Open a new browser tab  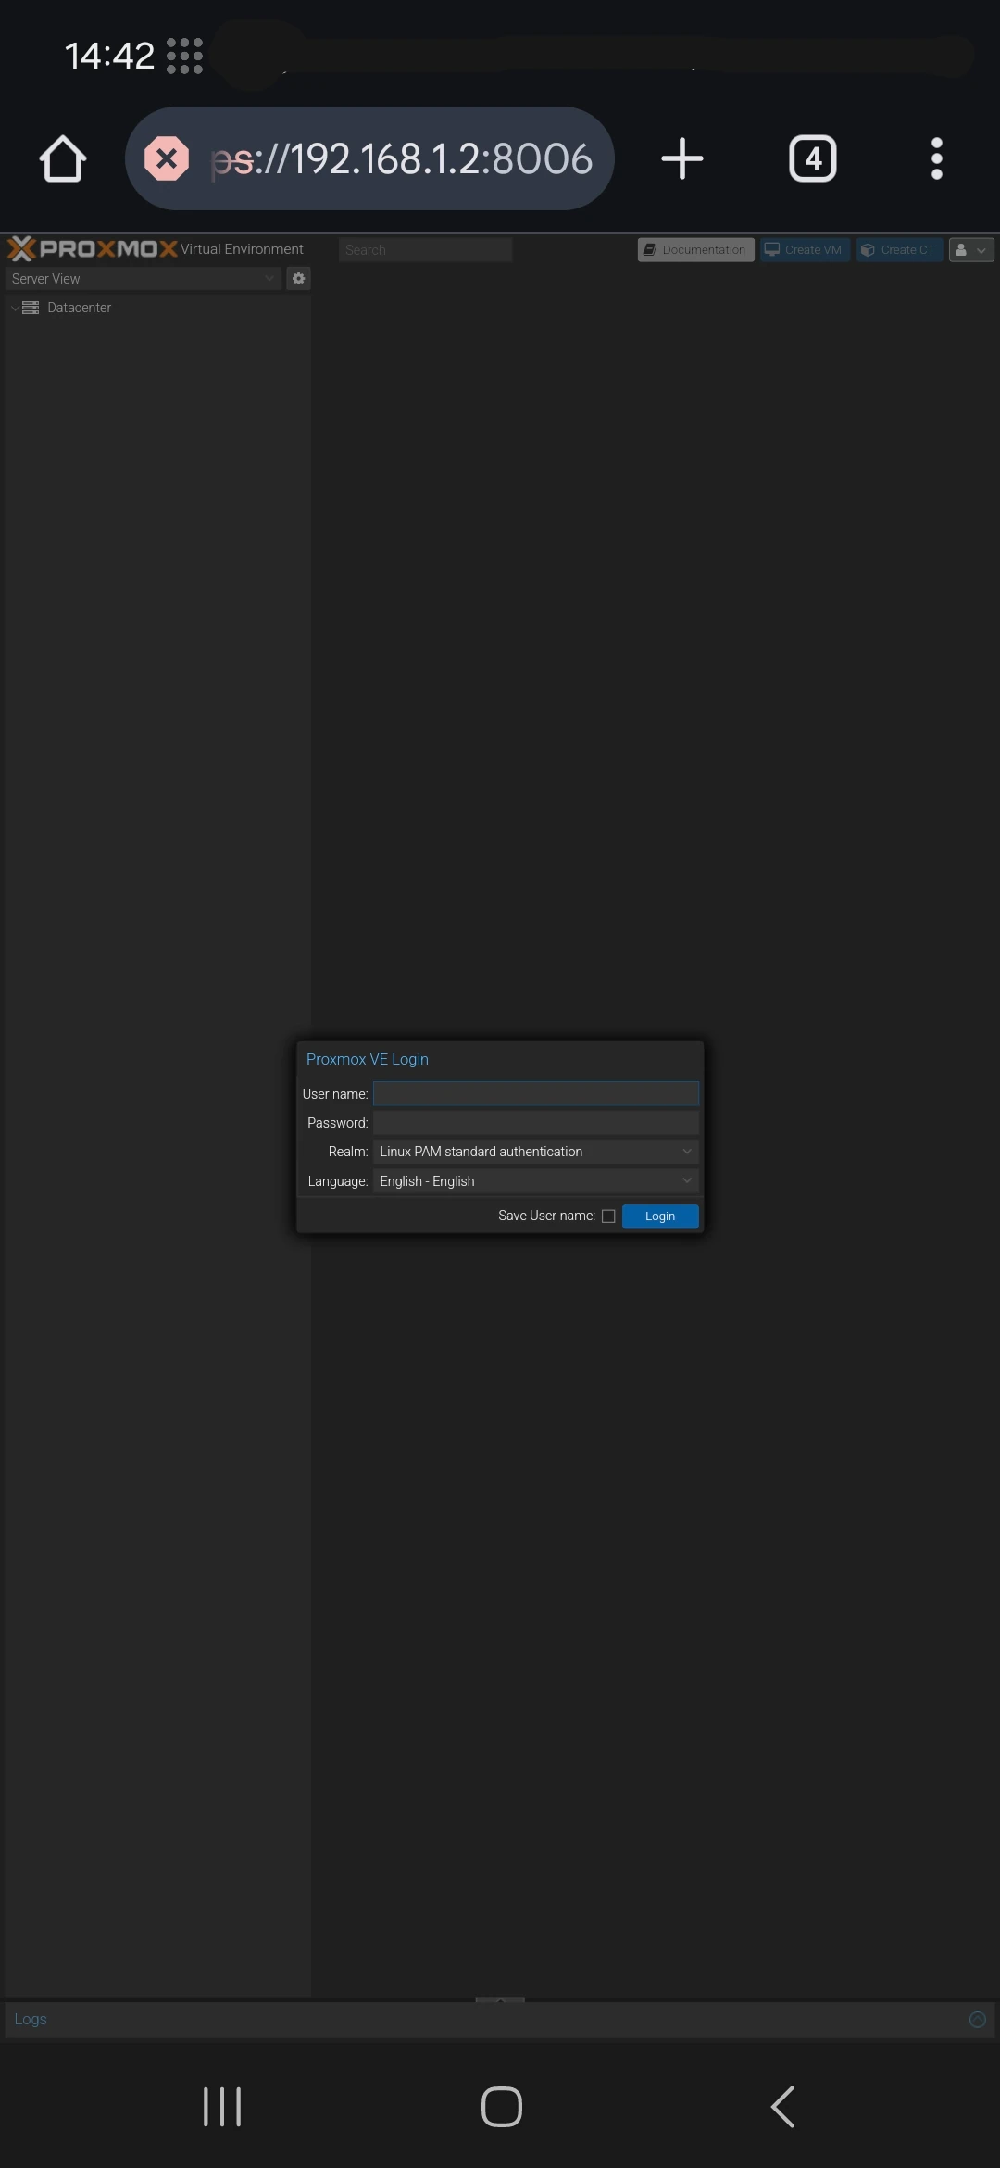682,158
